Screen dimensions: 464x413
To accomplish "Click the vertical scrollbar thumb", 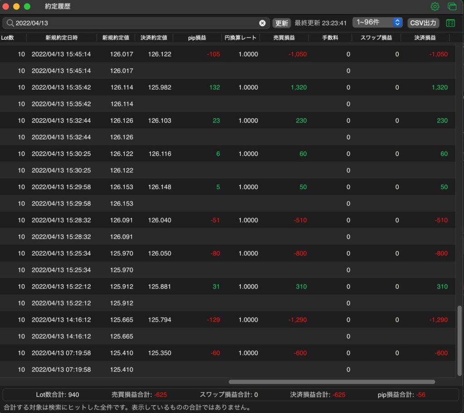I will click(459, 341).
